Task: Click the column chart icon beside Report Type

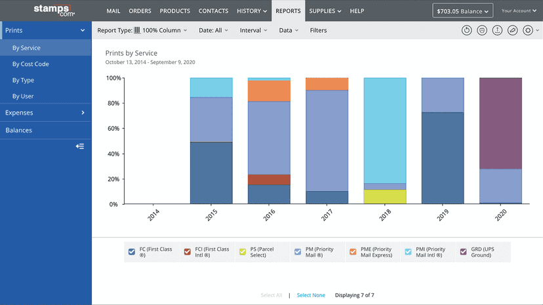Action: pyautogui.click(x=137, y=30)
